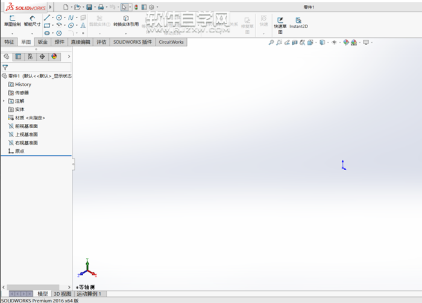
Task: Select the Line sketch tool
Action: [47, 17]
